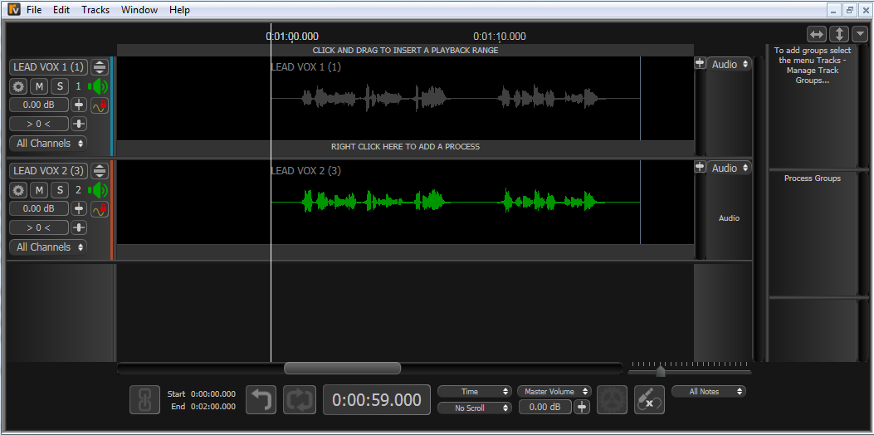Expand the All Notes dropdown
The width and height of the screenshot is (874, 435).
pyautogui.click(x=706, y=391)
